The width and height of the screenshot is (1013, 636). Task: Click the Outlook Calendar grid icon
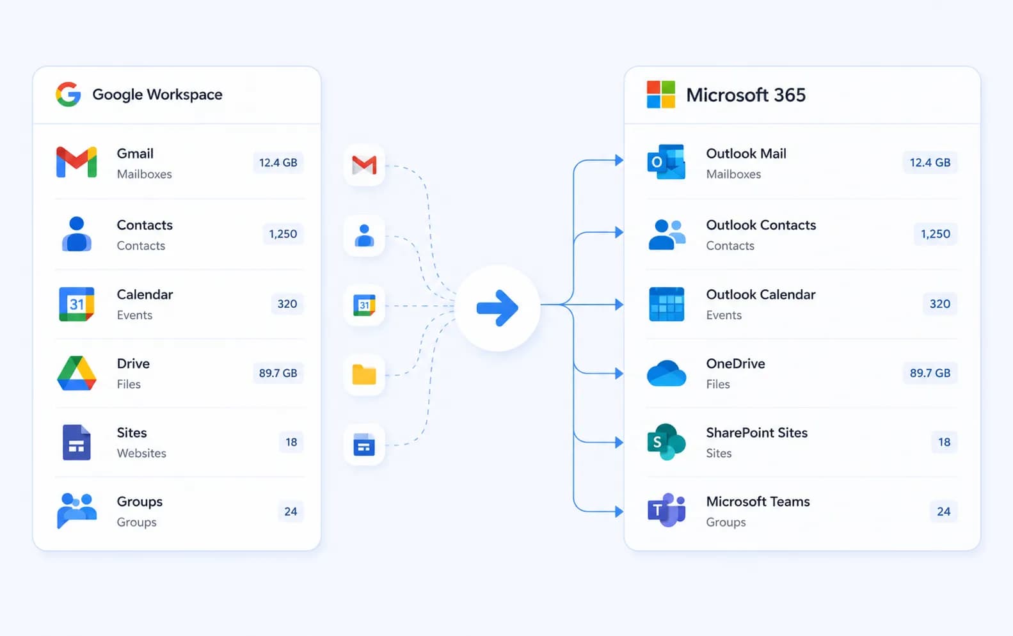[667, 304]
